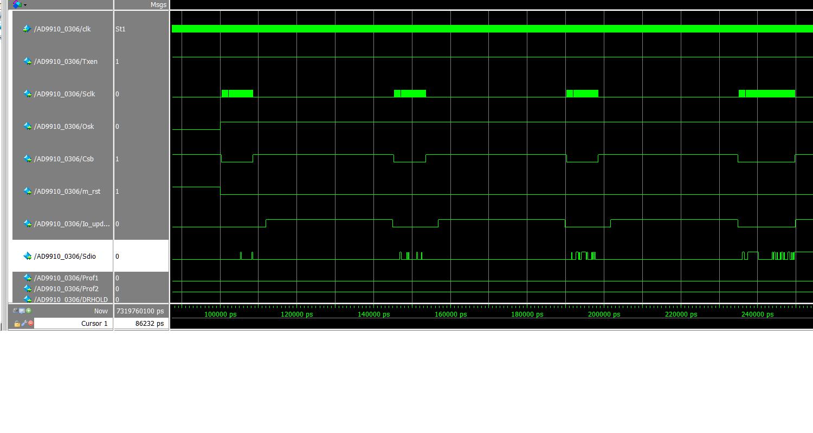
Task: Click the clk signal icon
Action: (27, 29)
